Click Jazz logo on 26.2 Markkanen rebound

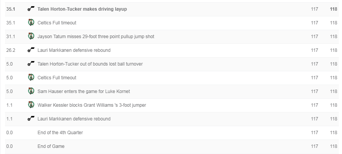(31, 50)
